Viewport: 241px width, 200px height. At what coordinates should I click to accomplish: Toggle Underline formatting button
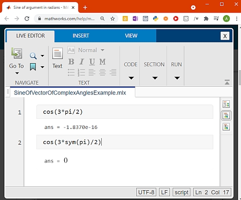pyautogui.click(x=92, y=62)
